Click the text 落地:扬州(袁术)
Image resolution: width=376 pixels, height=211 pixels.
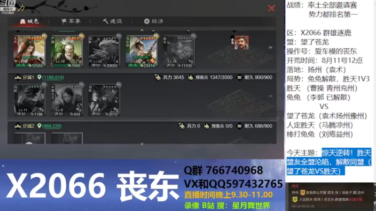click(x=316, y=70)
